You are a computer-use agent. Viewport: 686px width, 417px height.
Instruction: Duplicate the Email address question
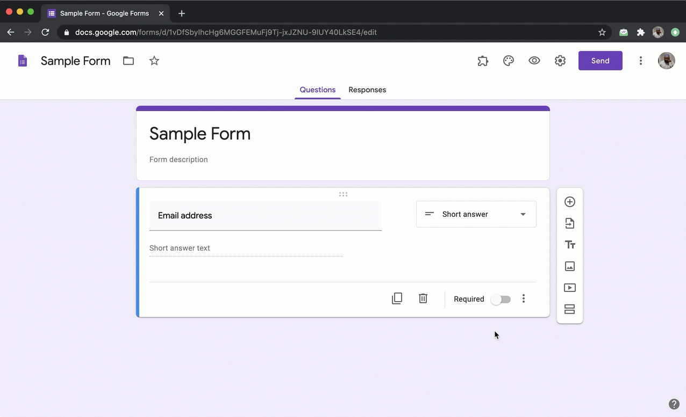(x=397, y=299)
